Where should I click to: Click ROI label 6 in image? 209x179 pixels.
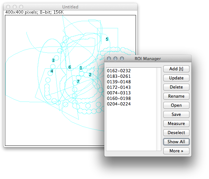tap(69, 67)
